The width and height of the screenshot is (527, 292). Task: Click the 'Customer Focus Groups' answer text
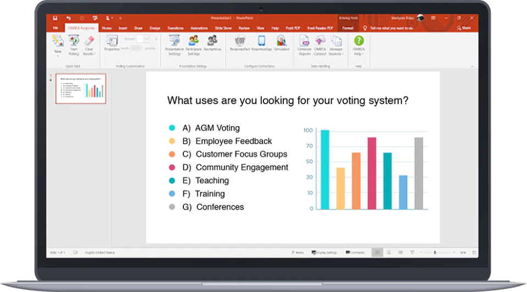click(x=242, y=154)
